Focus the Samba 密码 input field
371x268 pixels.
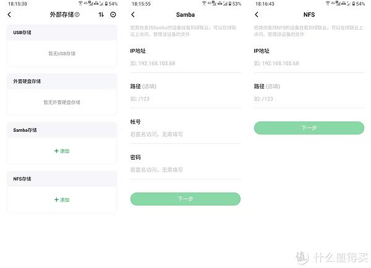(185, 170)
